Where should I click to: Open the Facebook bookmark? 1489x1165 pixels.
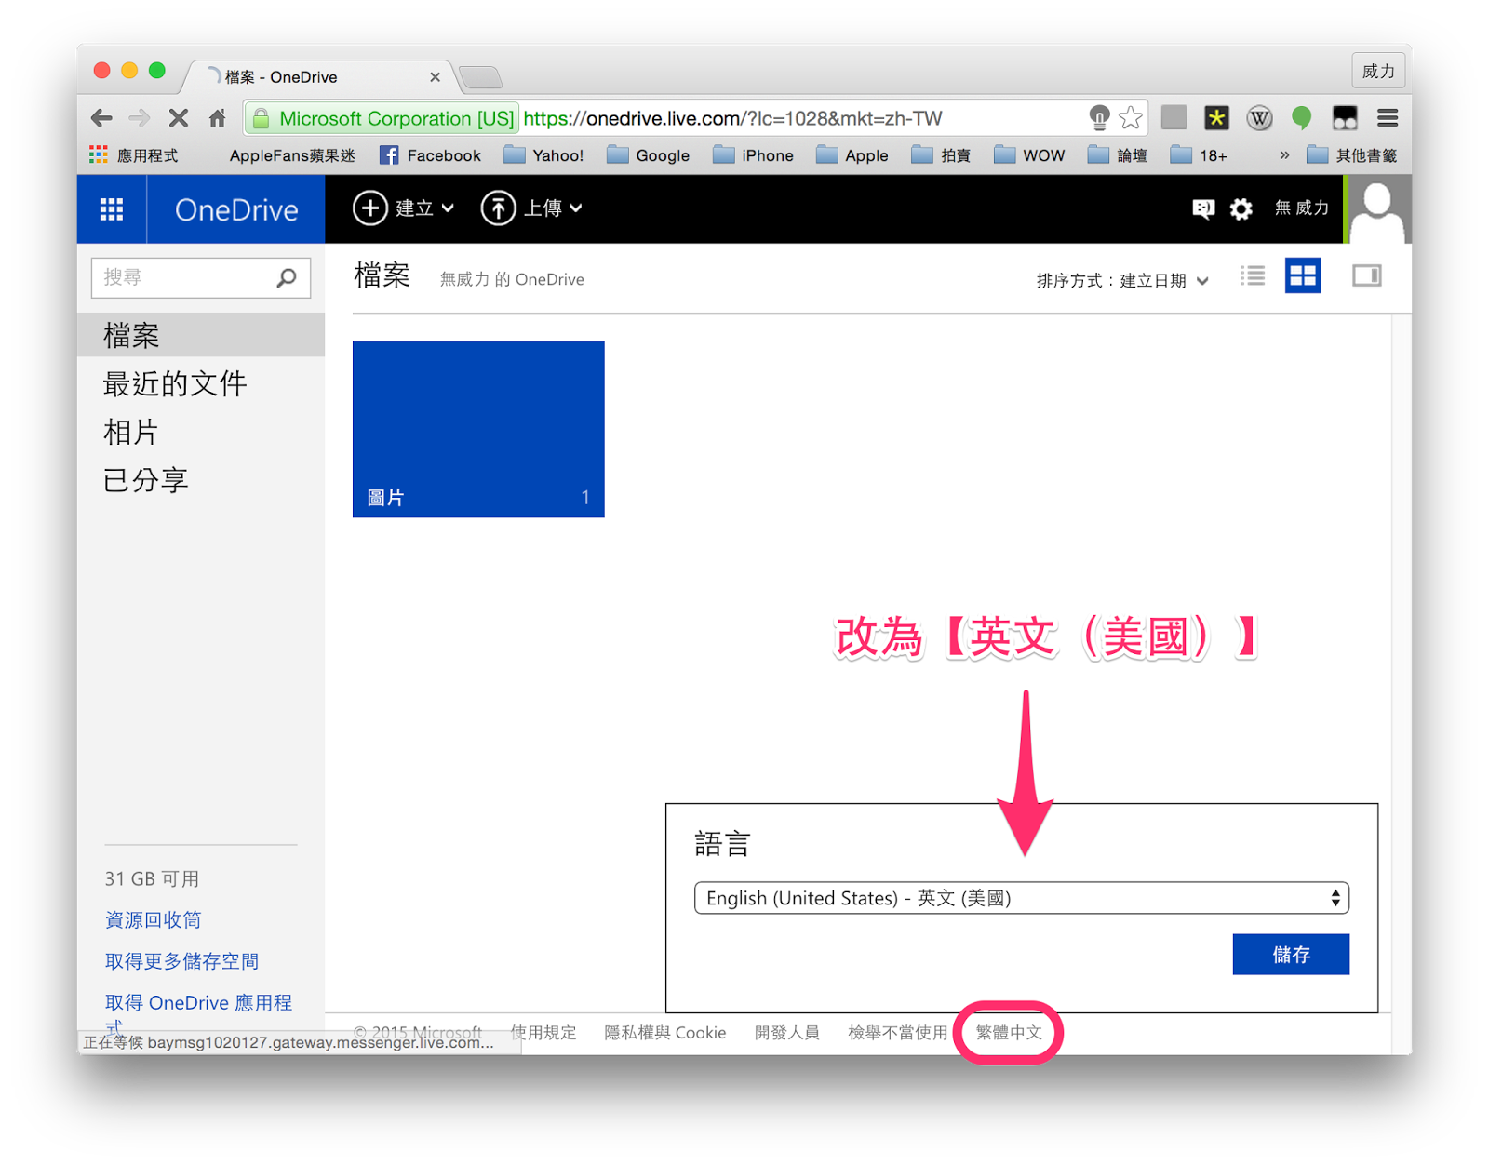431,155
